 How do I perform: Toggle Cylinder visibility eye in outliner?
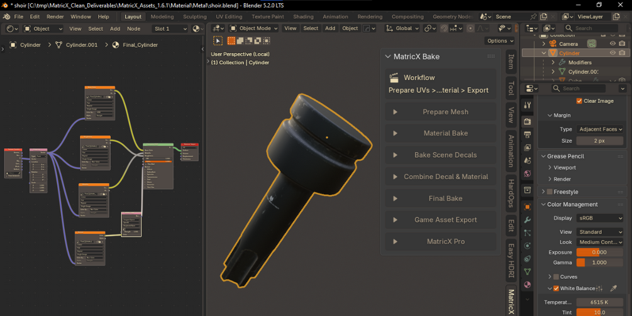click(613, 53)
